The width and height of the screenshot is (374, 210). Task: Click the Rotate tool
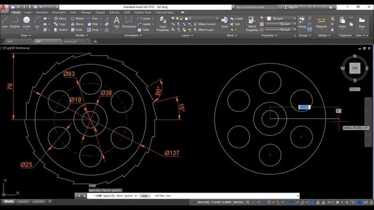[x=77, y=18]
